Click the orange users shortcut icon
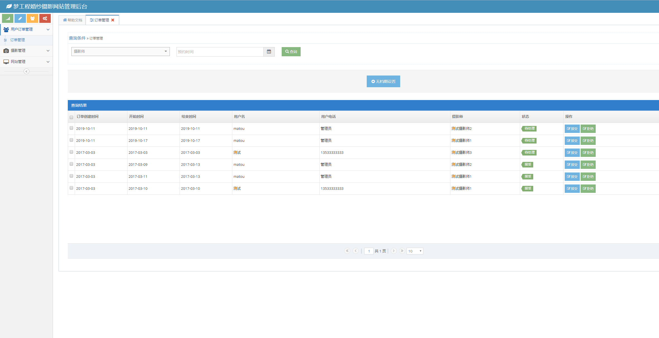 [x=32, y=18]
